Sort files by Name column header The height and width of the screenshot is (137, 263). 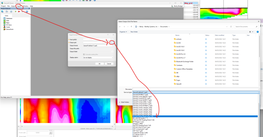[x=177, y=35]
